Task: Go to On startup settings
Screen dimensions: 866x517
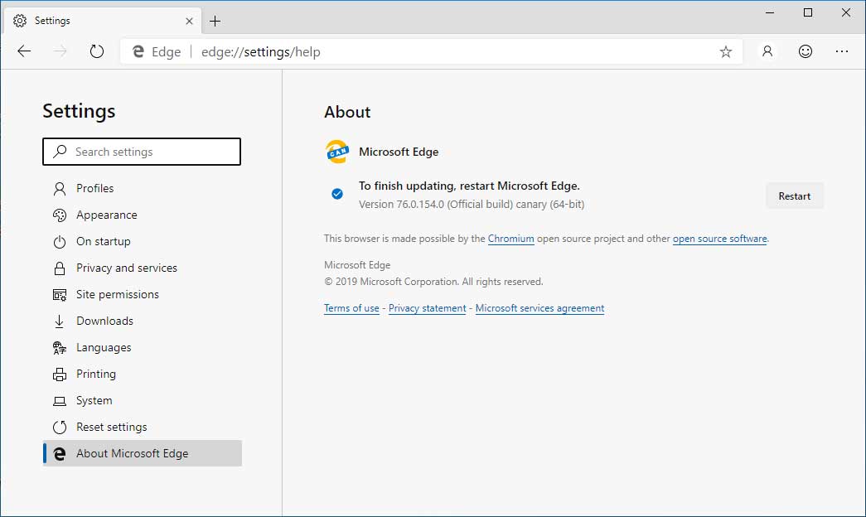Action: pos(142,241)
